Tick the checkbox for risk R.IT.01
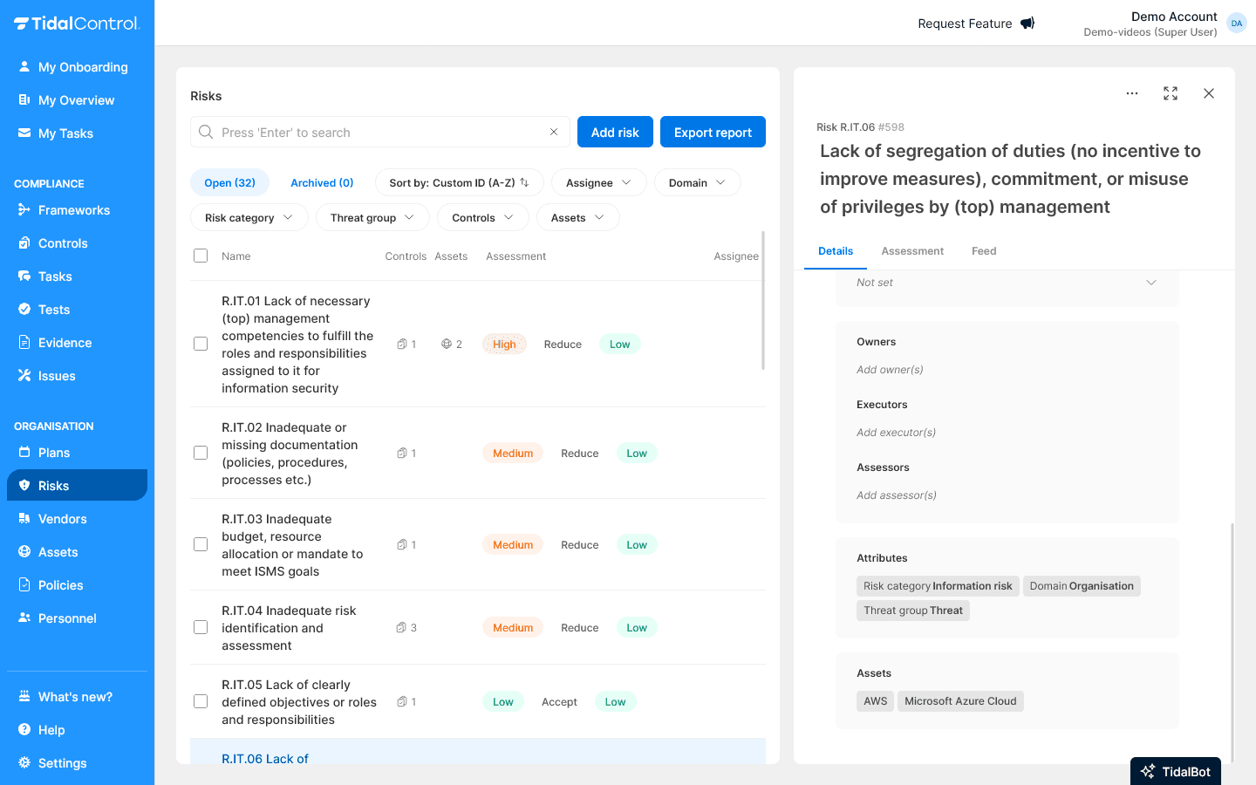The height and width of the screenshot is (785, 1256). click(201, 344)
